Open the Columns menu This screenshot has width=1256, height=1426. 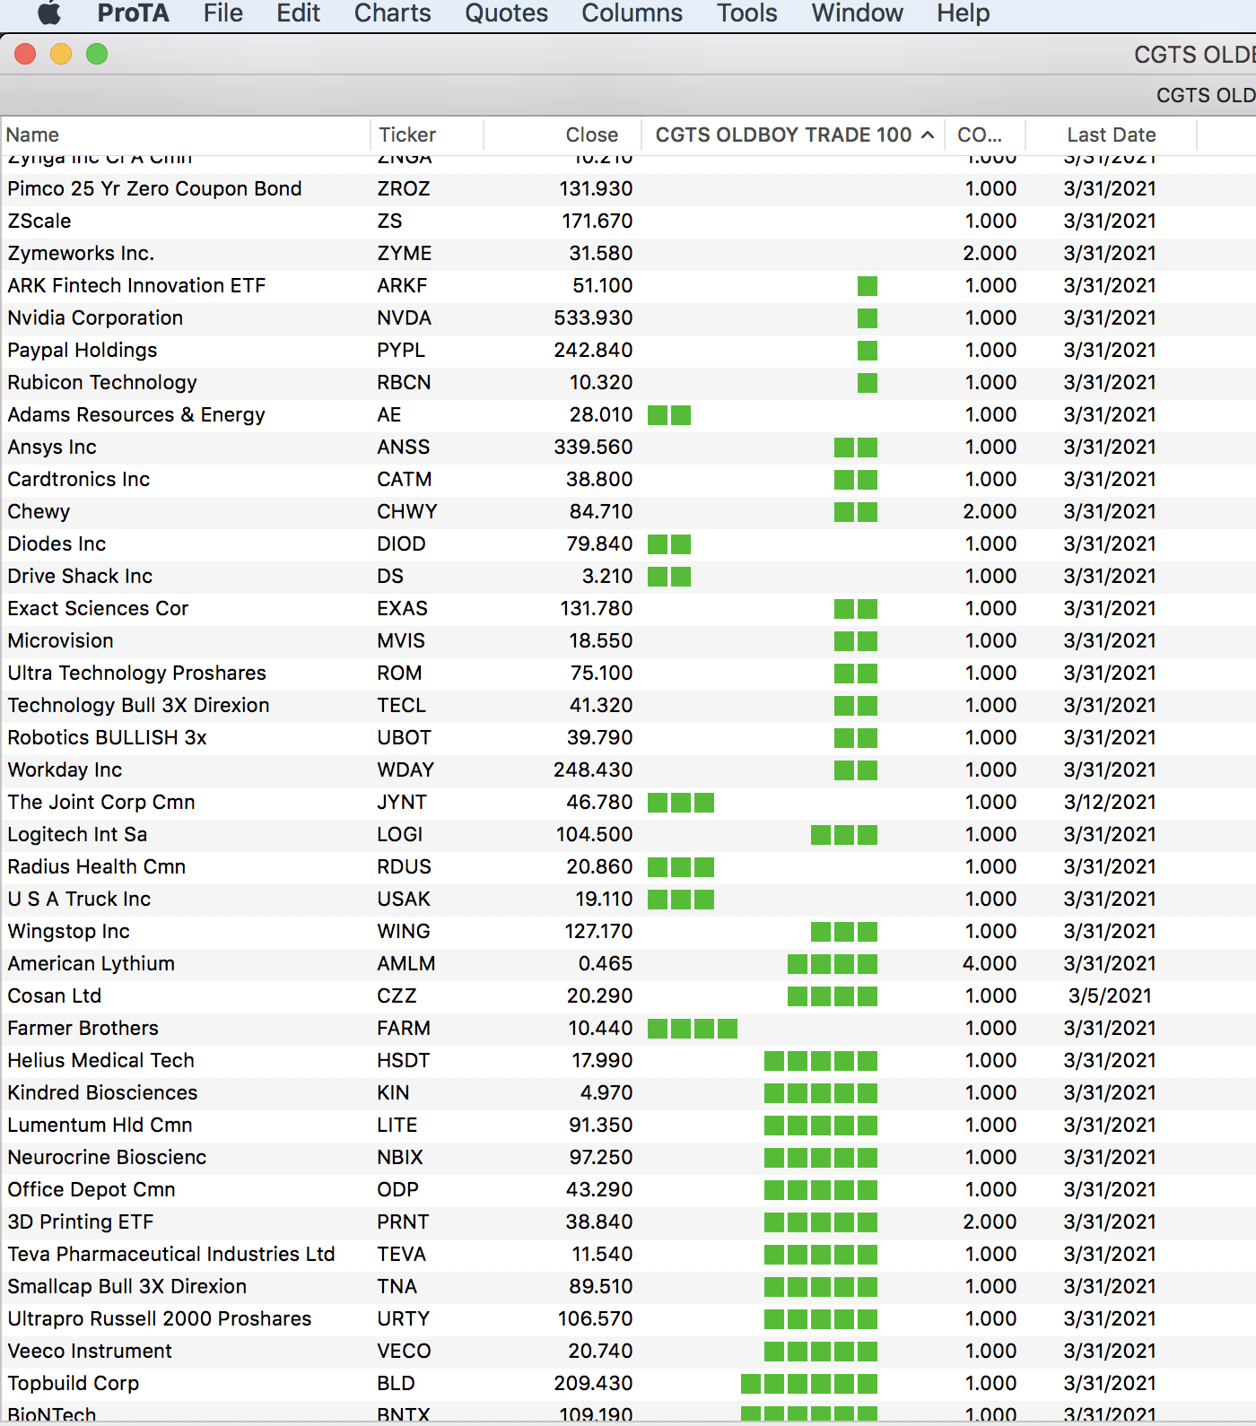(632, 13)
